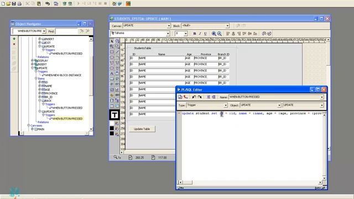Image resolution: width=354 pixels, height=199 pixels.
Task: Click the PL/SQL Editor horizontal scrollbar
Action: coord(250,182)
